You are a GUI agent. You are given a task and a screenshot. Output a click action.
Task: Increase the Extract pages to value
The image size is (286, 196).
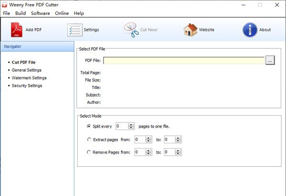(x=178, y=138)
